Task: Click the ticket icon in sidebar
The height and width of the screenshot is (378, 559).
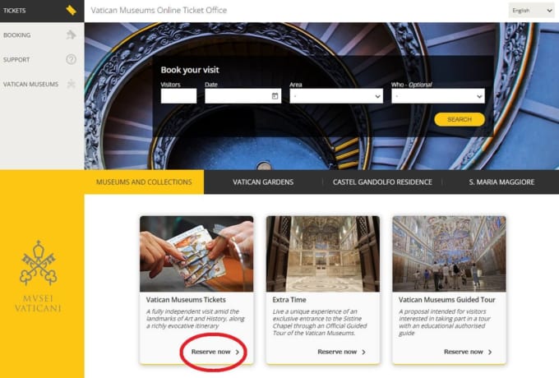Action: tap(71, 11)
